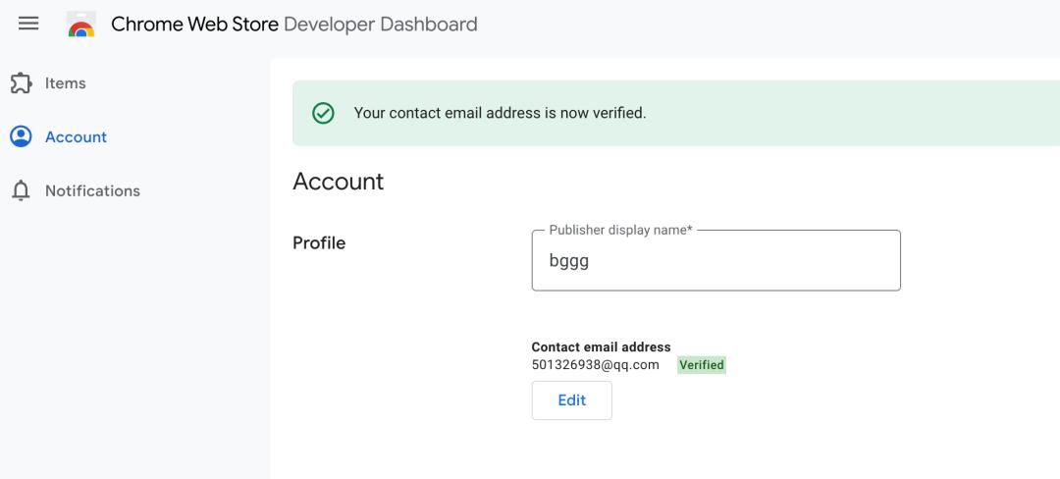Click the Notifications bell icon
The width and height of the screenshot is (1060, 479).
[x=21, y=190]
